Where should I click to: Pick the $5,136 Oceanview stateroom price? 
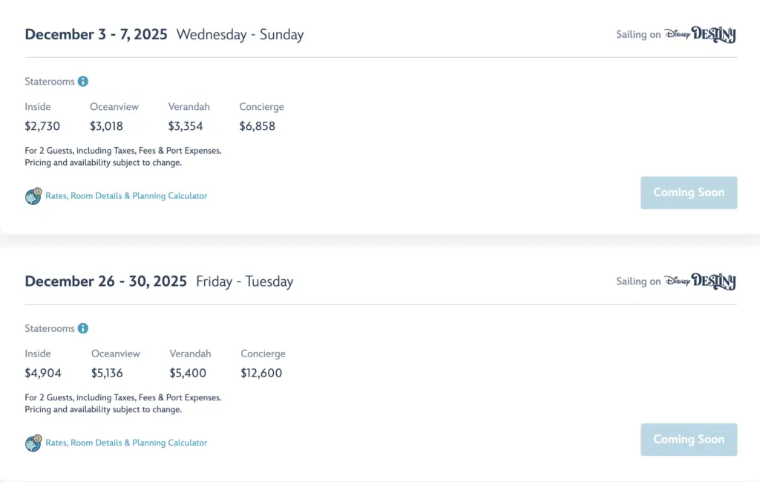108,373
